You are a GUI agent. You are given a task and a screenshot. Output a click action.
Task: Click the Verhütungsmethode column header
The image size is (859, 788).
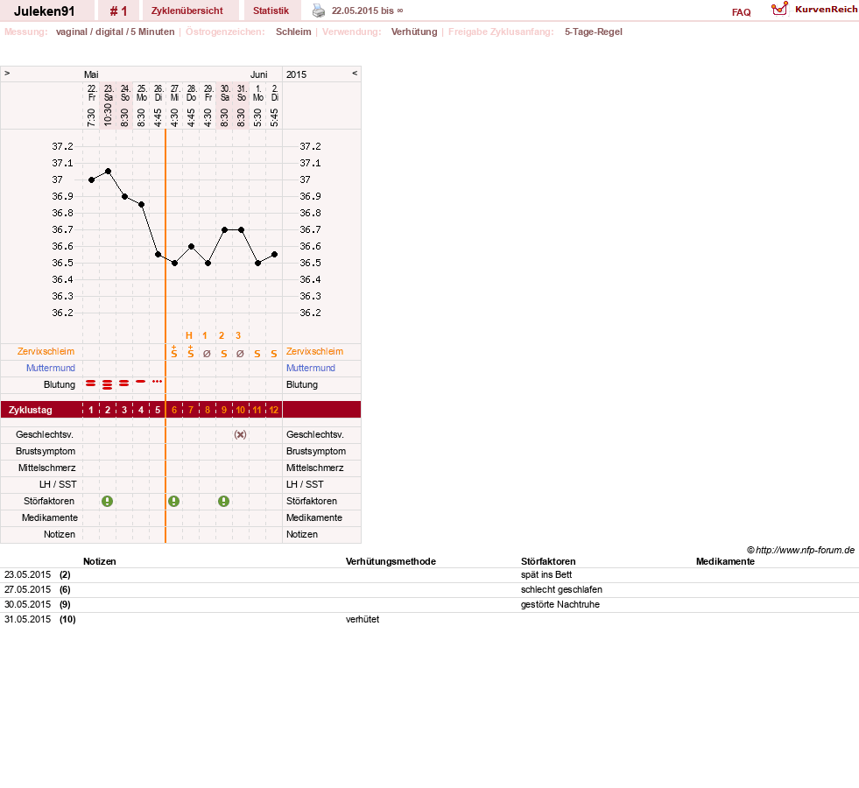(391, 561)
